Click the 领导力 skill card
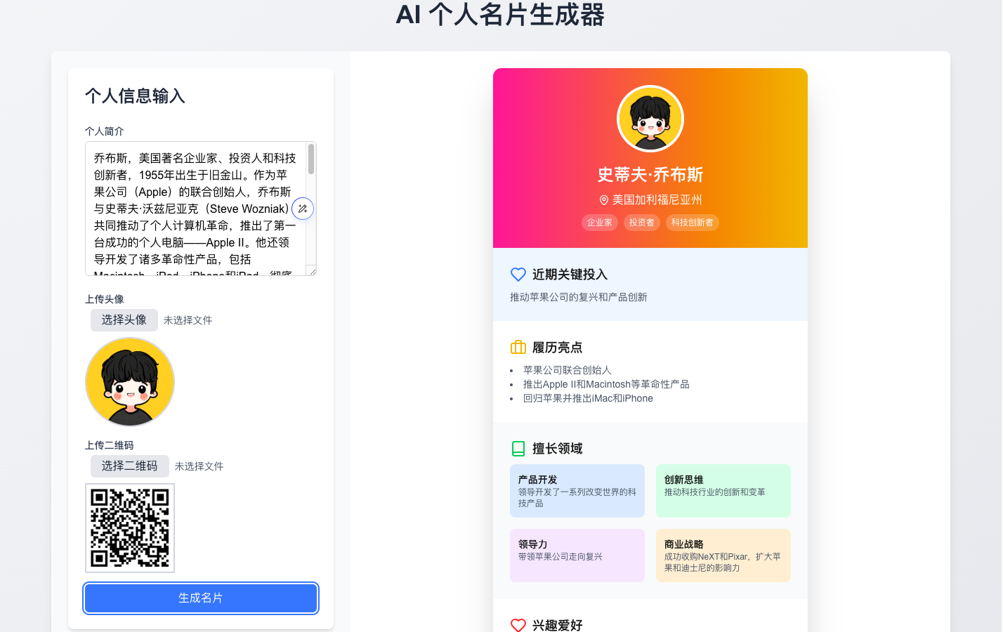The width and height of the screenshot is (1003, 632). click(577, 555)
